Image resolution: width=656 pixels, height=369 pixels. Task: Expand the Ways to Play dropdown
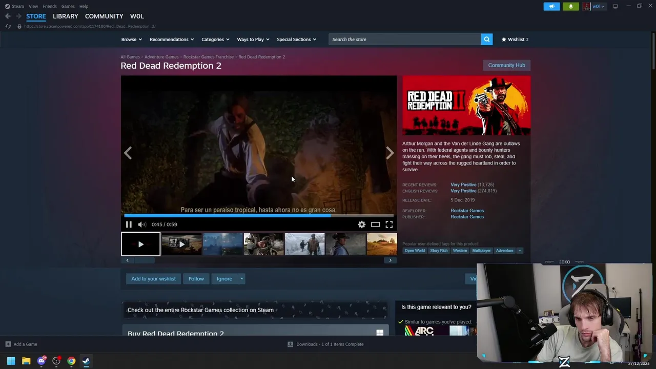[x=253, y=39]
